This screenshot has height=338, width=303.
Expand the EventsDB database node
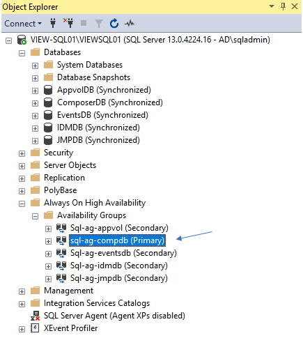[x=35, y=116]
